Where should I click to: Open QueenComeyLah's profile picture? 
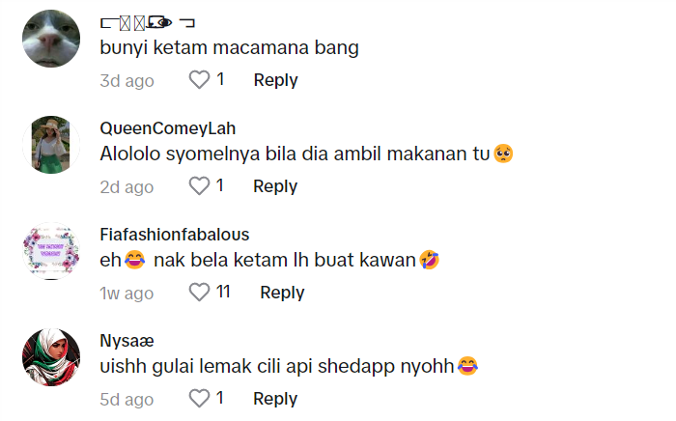point(50,145)
